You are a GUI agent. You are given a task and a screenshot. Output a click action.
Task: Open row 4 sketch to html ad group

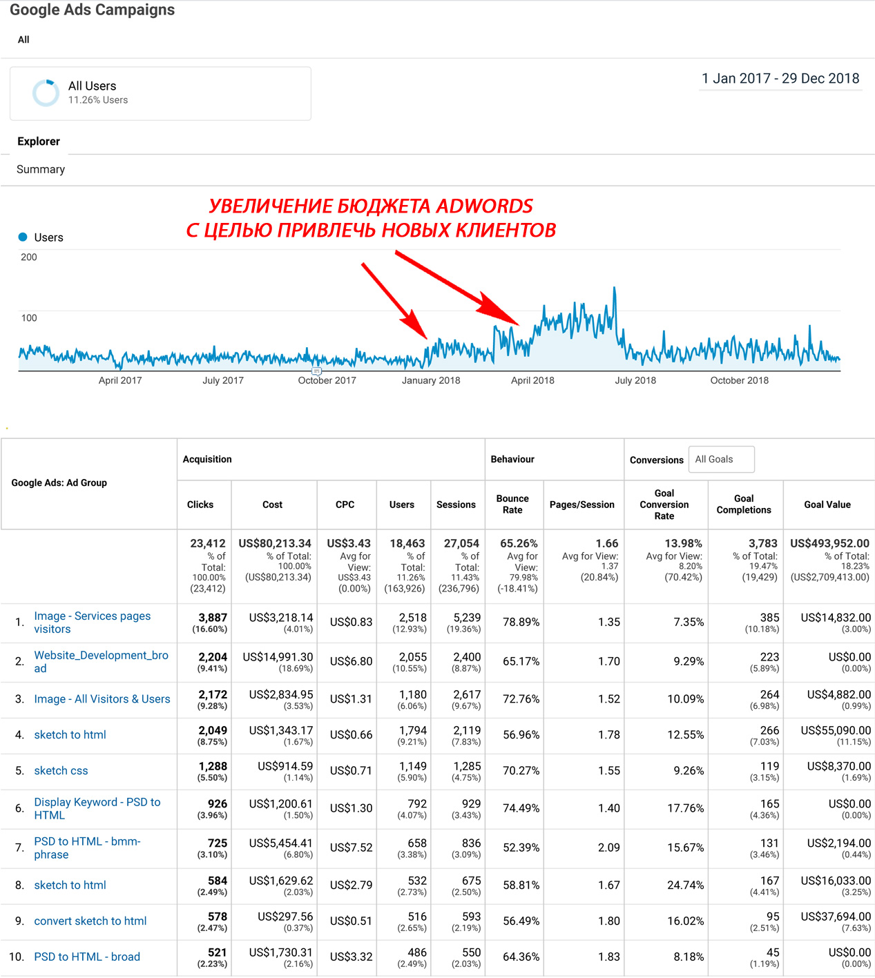pos(70,734)
